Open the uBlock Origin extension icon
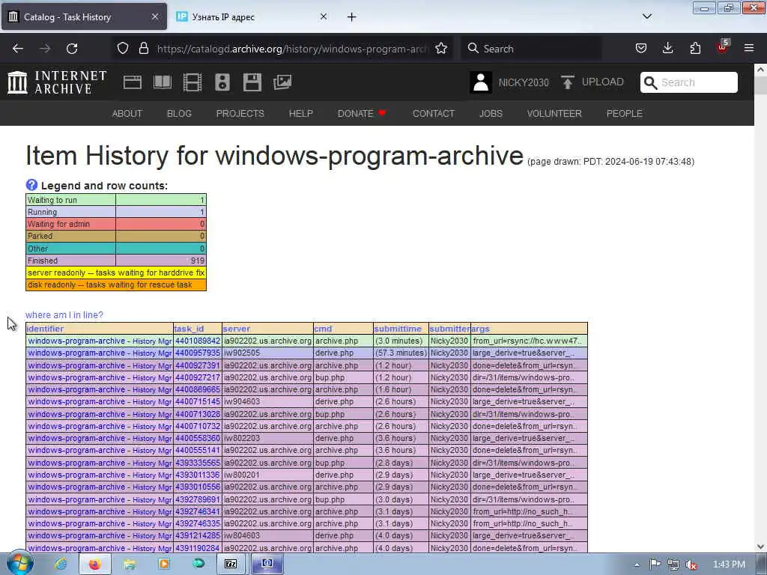The height and width of the screenshot is (575, 767). pyautogui.click(x=723, y=47)
